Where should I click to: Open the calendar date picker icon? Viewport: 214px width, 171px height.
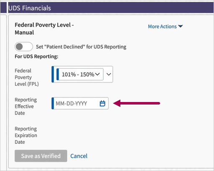[x=102, y=103]
